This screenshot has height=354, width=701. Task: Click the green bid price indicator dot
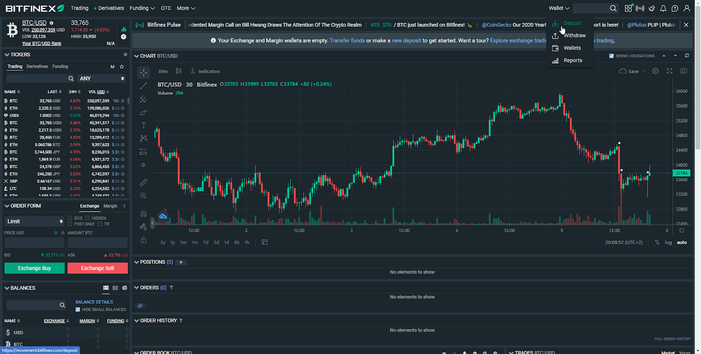(x=56, y=233)
